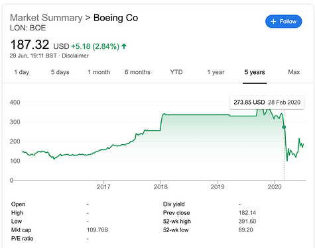This screenshot has height=248, width=315.
Task: Select the 6 months tab
Action: click(x=137, y=72)
